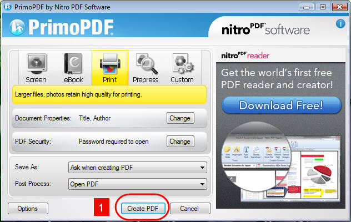Click the nitro PDF software logo
This screenshot has width=351, height=222.
pos(265,29)
